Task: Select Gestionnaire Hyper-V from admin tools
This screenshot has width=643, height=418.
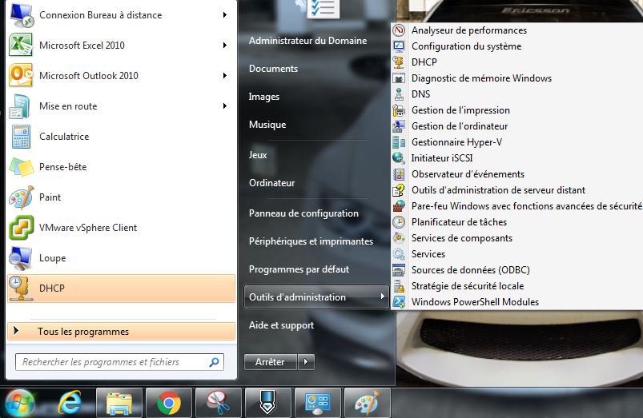Action: tap(456, 142)
